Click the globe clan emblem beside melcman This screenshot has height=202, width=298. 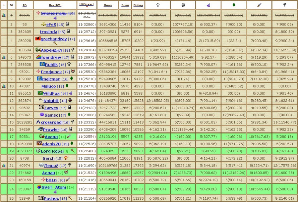point(39,78)
